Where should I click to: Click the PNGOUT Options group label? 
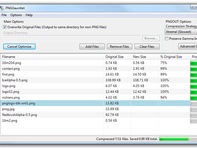point(178,21)
